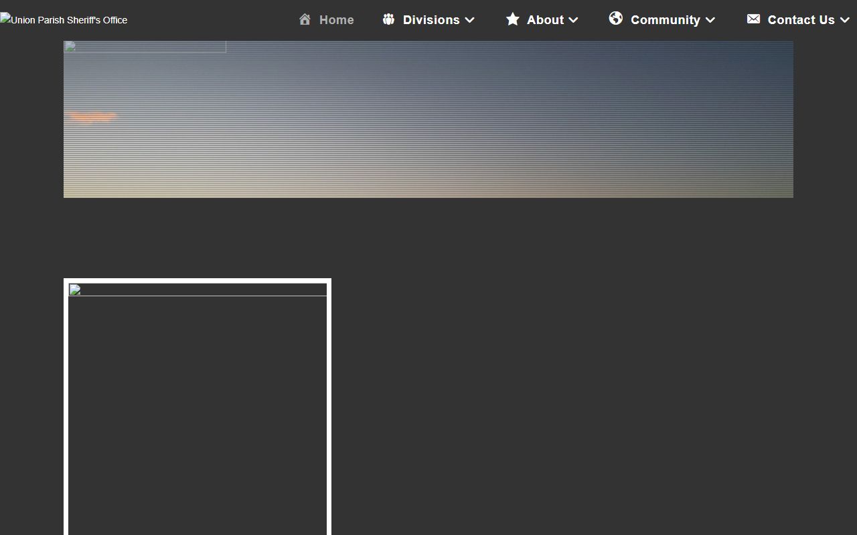The width and height of the screenshot is (857, 535).
Task: Click the people icon next to Divisions
Action: (388, 19)
